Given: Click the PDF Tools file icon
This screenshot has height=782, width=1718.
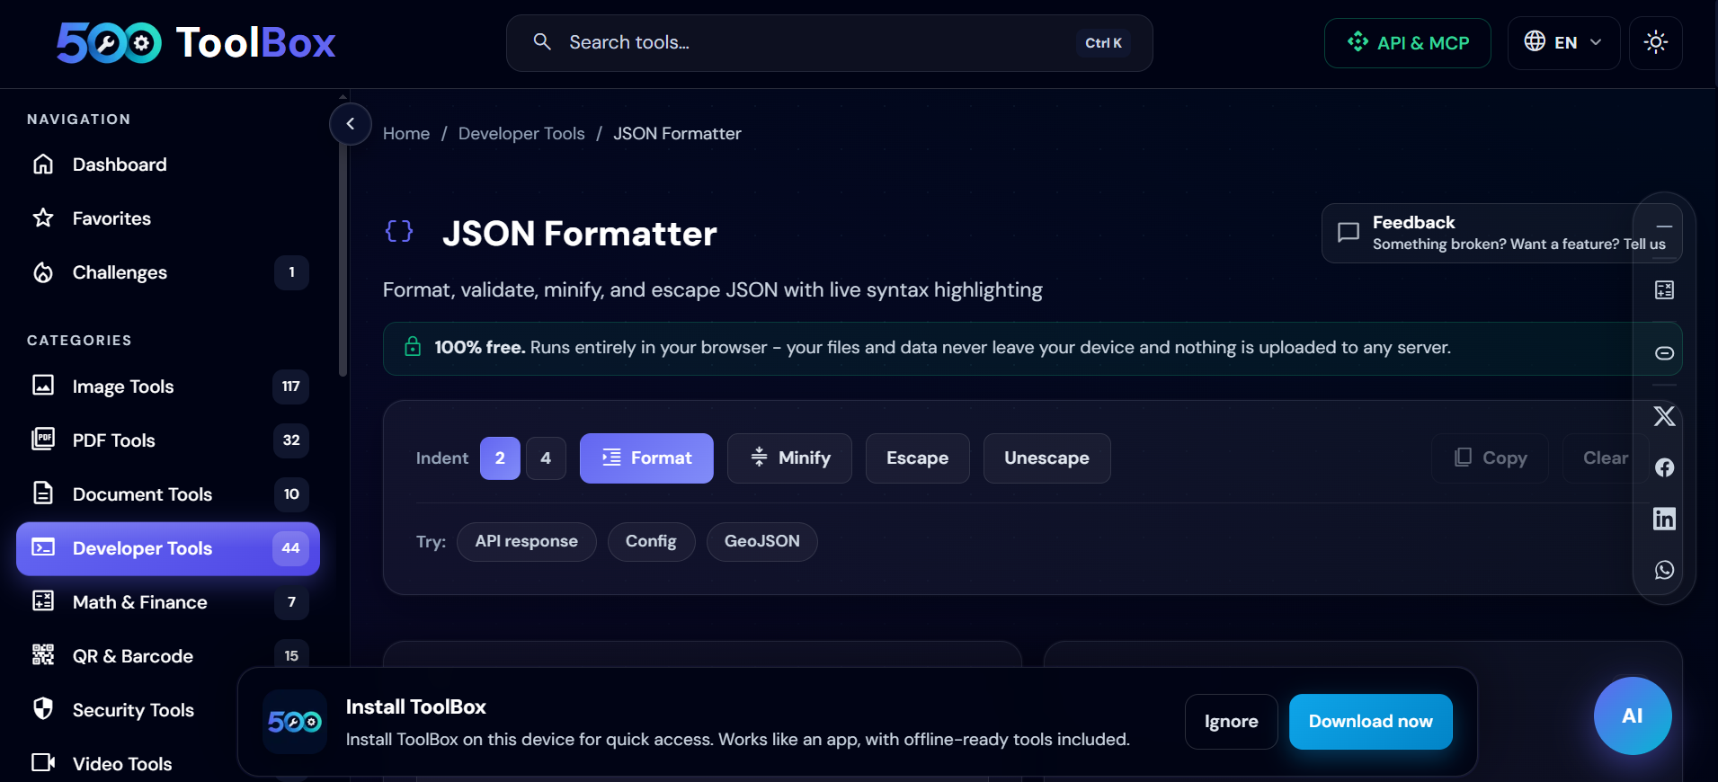Looking at the screenshot, I should click(x=43, y=439).
